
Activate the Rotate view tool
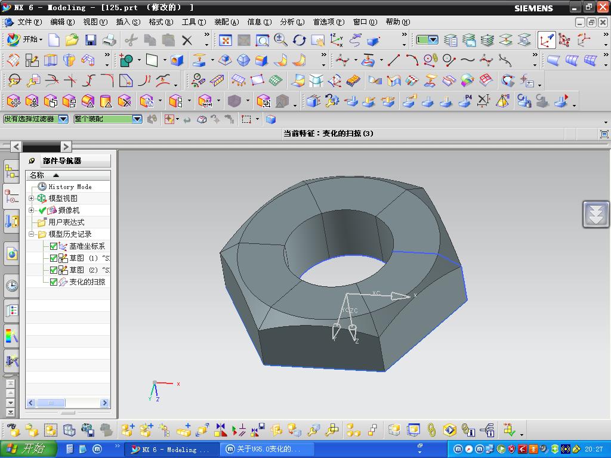pyautogui.click(x=300, y=40)
